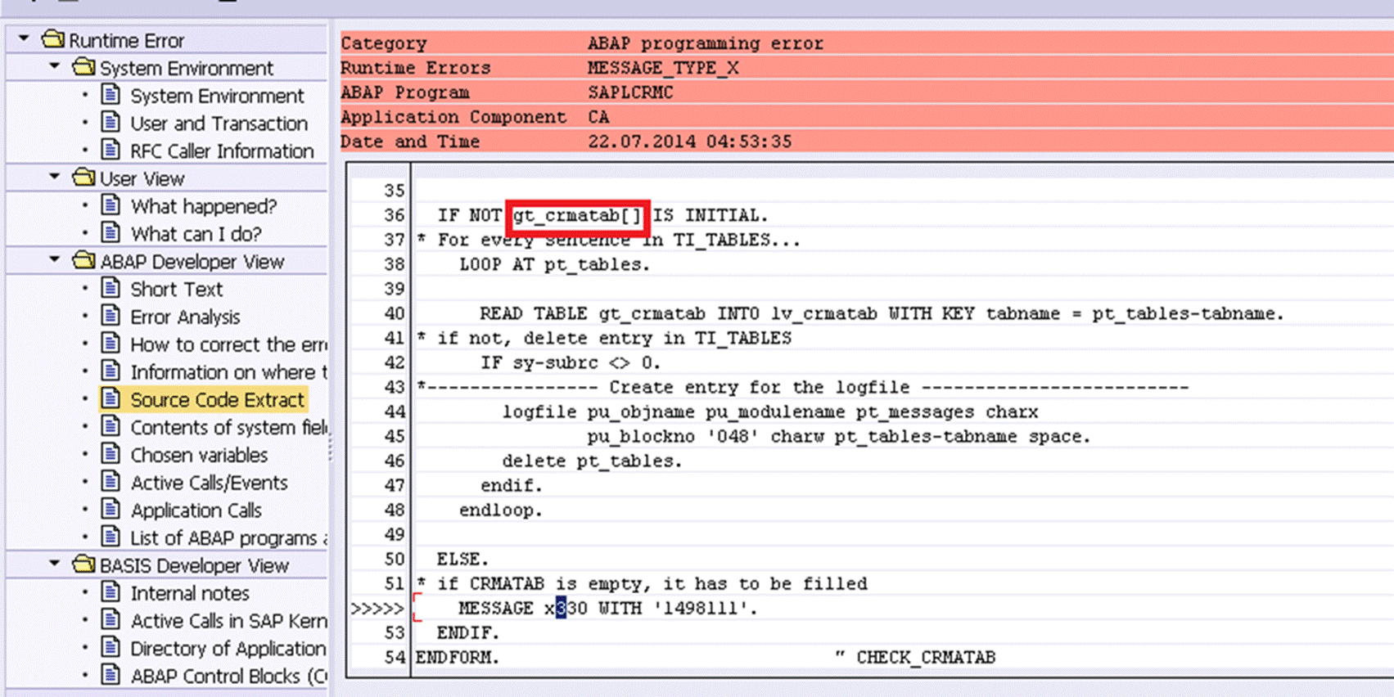Open the Short Text section

click(177, 289)
